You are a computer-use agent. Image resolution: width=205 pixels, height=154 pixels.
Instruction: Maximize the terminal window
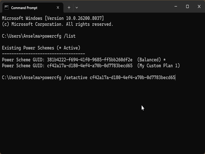pos(187,7)
